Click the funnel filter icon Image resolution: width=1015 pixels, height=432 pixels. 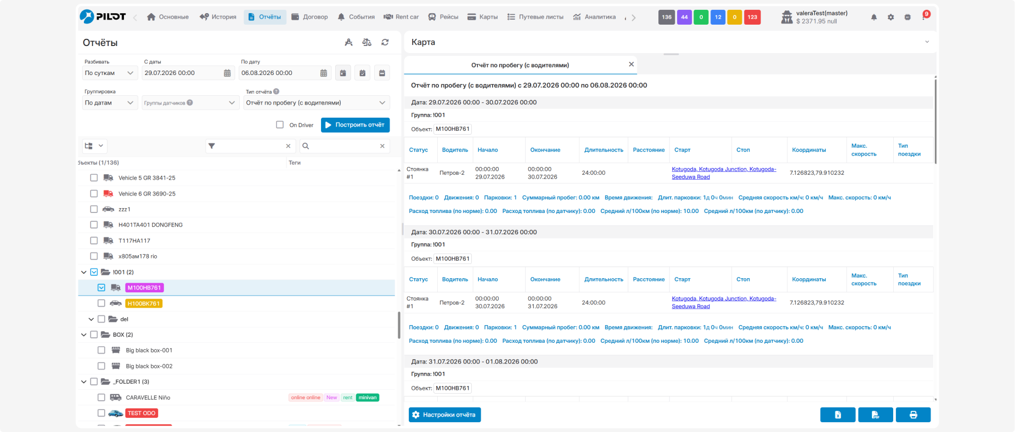coord(212,146)
